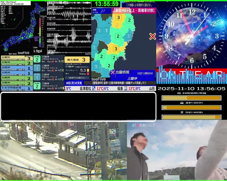Click the icon beside 24時間残り時間 label

tap(179, 93)
